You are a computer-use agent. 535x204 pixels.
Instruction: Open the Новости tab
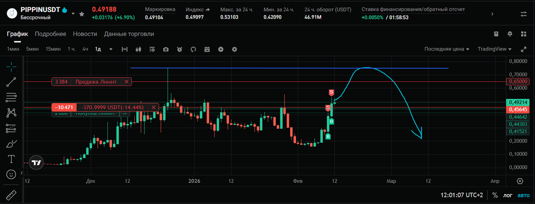[85, 34]
